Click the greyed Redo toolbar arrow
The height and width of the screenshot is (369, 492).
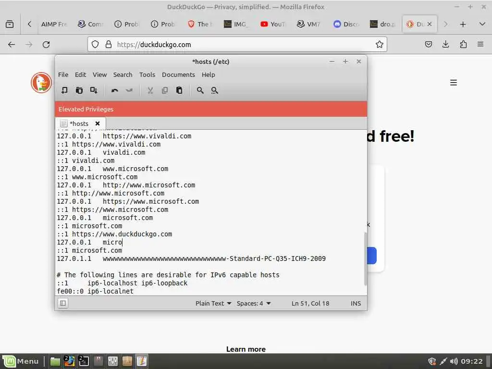coord(129,90)
